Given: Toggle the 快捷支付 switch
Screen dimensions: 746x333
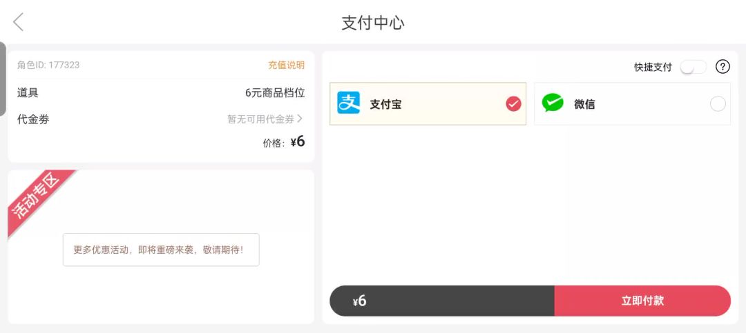Looking at the screenshot, I should point(693,67).
